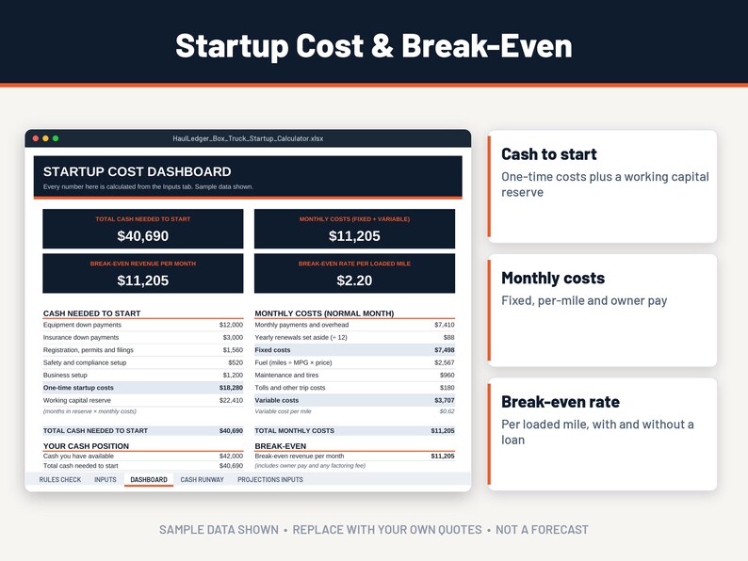Screen dimensions: 748x561
Task: Select the Monthly Costs (Fixed + Variable) tile
Action: (354, 229)
